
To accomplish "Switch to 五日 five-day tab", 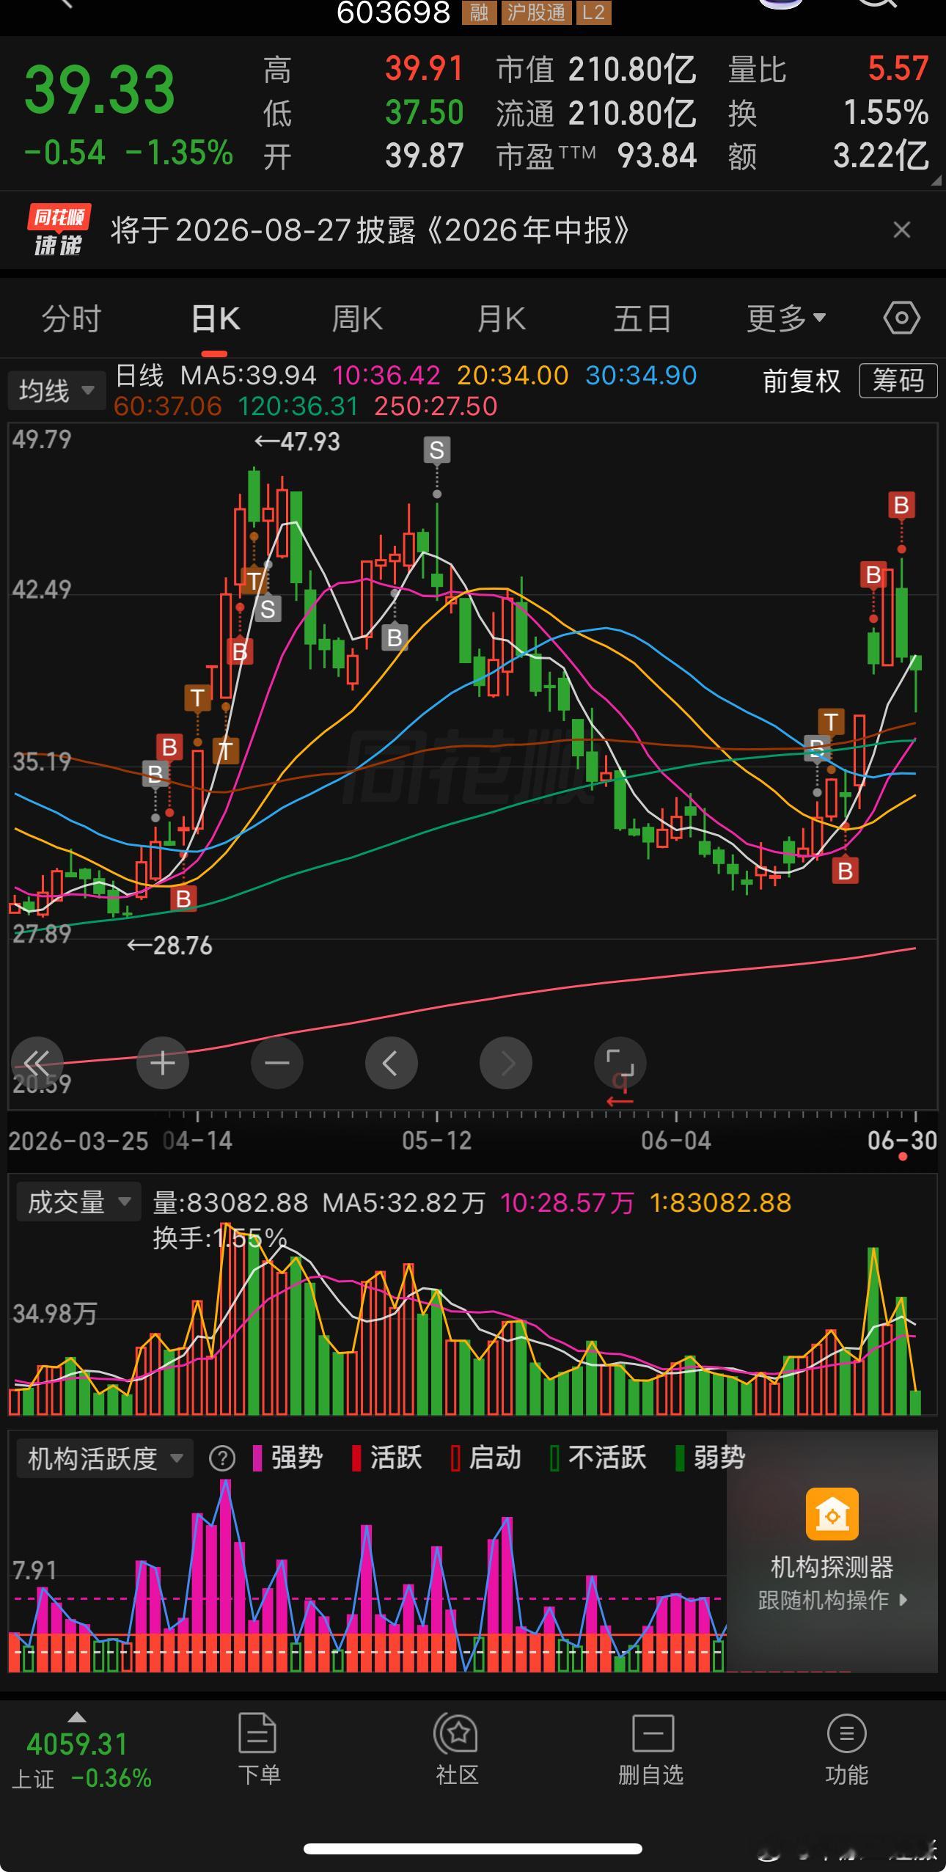I will coord(642,319).
